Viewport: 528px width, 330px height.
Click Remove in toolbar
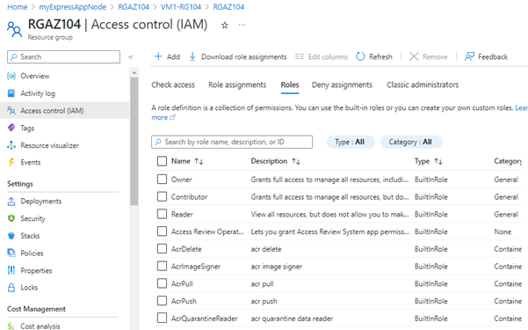pyautogui.click(x=429, y=56)
